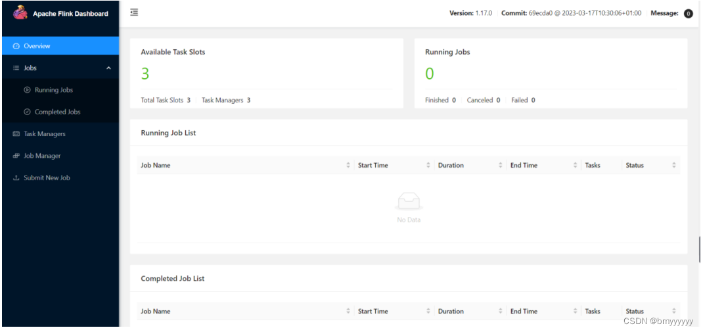The height and width of the screenshot is (332, 703).
Task: Click the Task Managers schedule icon
Action: (x=16, y=133)
